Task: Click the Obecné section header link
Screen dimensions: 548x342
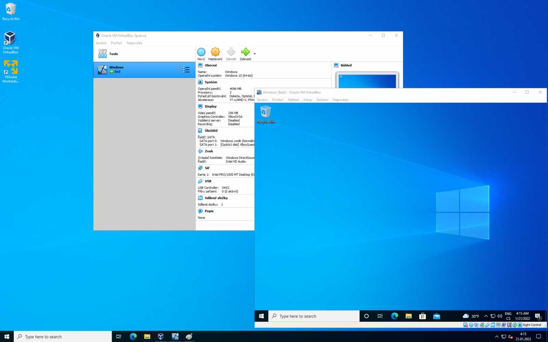Action: coord(211,65)
